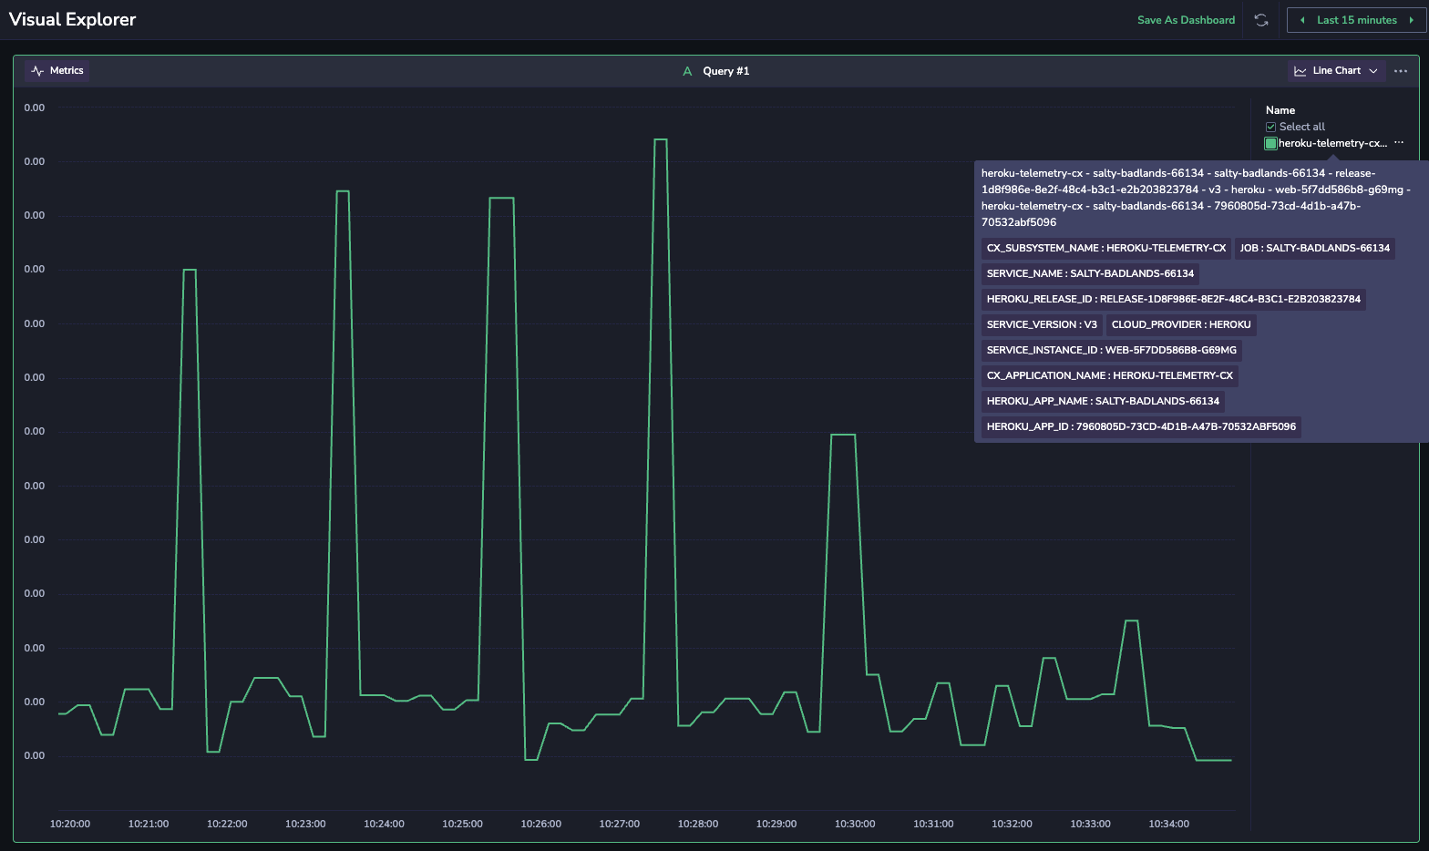Click the legend Name header

click(x=1280, y=110)
